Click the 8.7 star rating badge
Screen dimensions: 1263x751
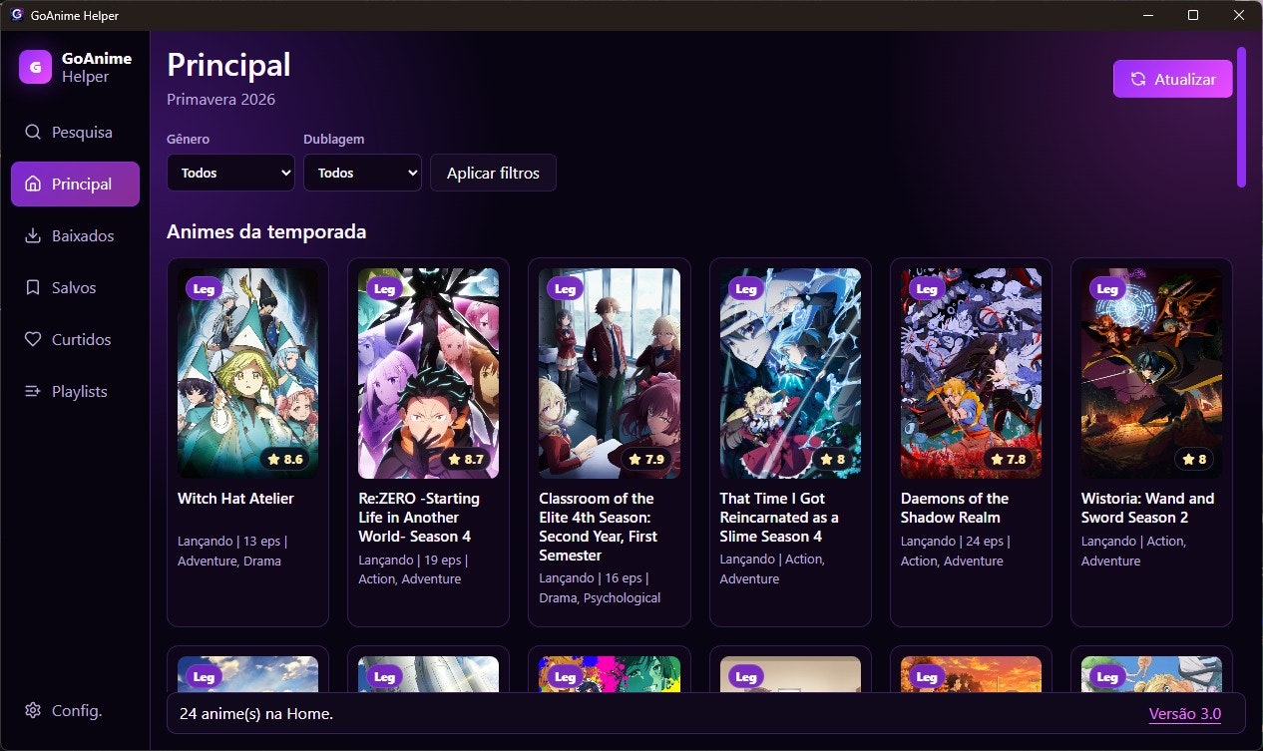[466, 459]
